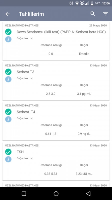Tap green checkmark on Down Sendromu card
112x200 pixels.
pos(8,32)
